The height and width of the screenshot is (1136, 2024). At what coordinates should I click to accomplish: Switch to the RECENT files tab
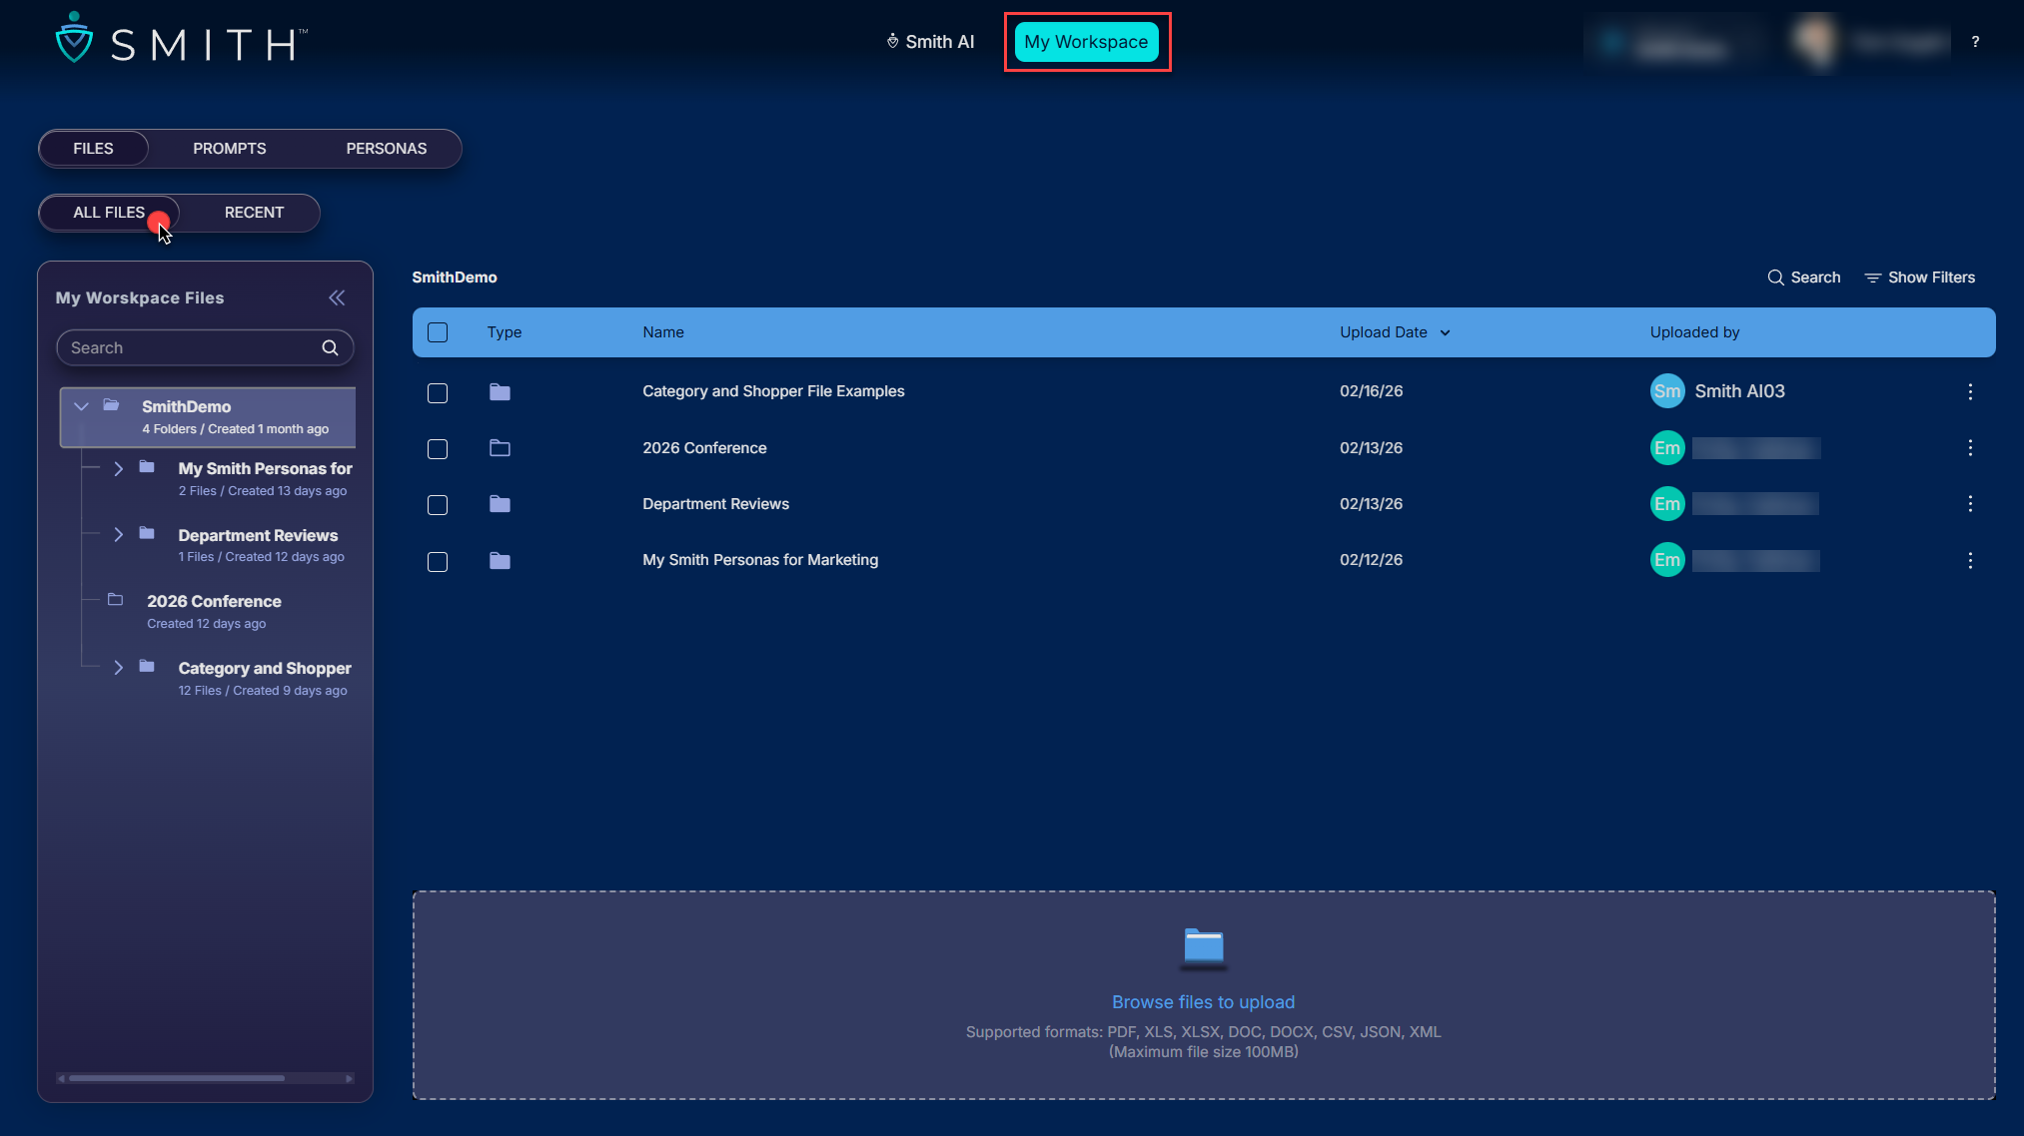(254, 213)
